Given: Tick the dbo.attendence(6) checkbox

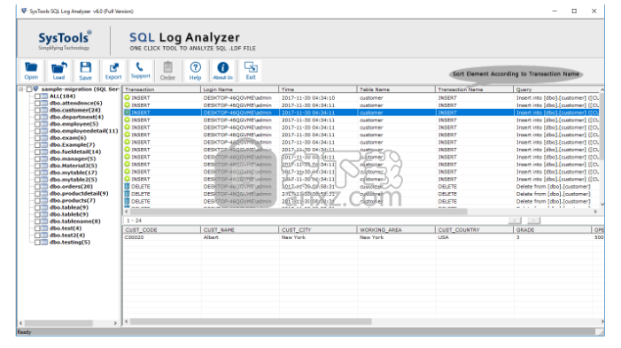Looking at the screenshot, I should tap(37, 104).
